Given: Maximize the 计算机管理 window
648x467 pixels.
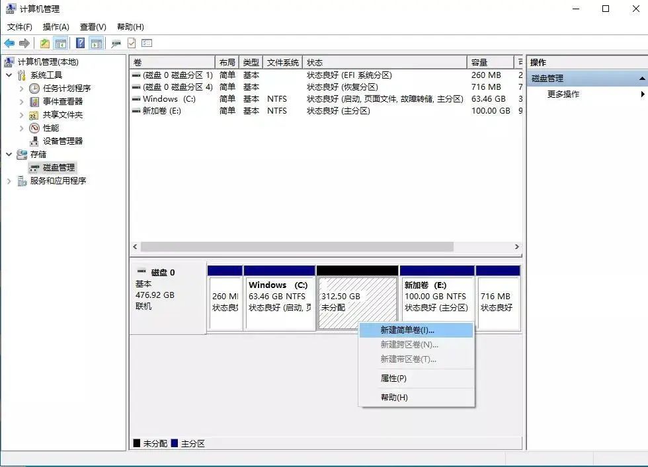Looking at the screenshot, I should point(606,9).
